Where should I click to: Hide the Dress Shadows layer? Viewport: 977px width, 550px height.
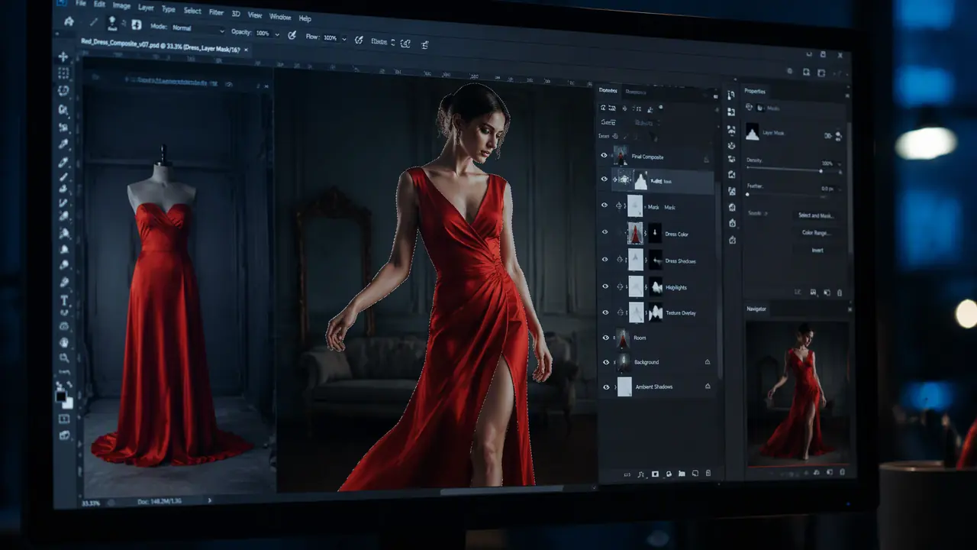605,260
